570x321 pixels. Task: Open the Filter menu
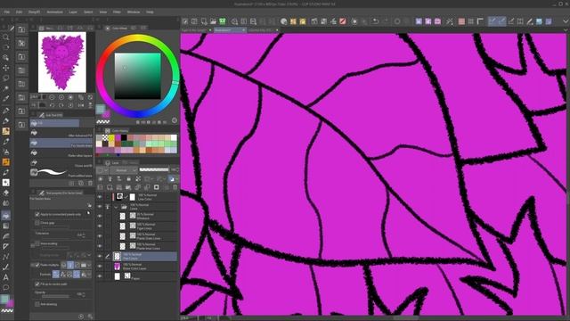tap(117, 12)
